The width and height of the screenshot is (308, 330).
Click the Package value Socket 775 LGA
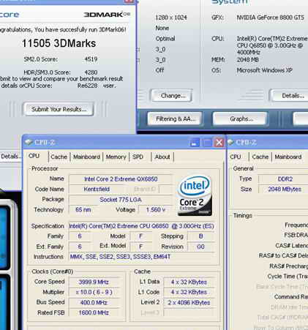click(121, 200)
